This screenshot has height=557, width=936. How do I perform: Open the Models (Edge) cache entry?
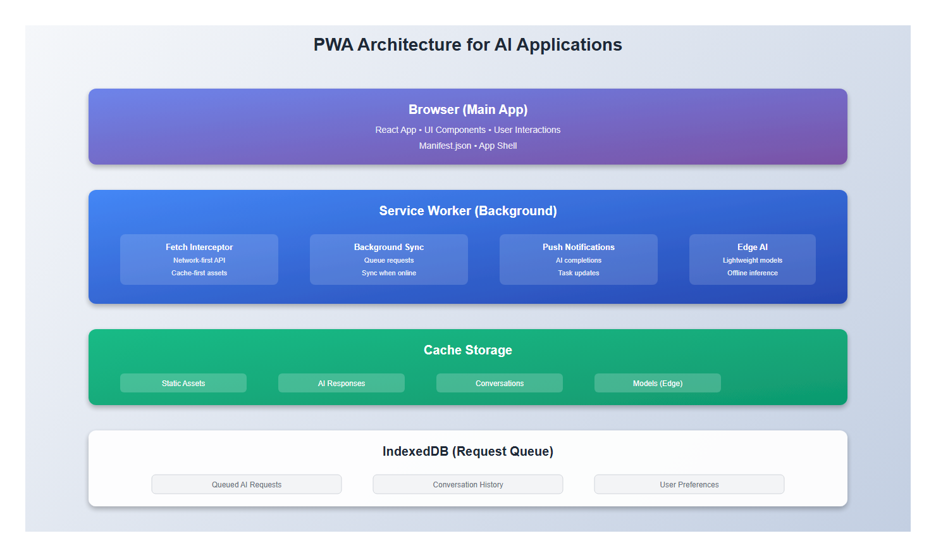pos(657,382)
